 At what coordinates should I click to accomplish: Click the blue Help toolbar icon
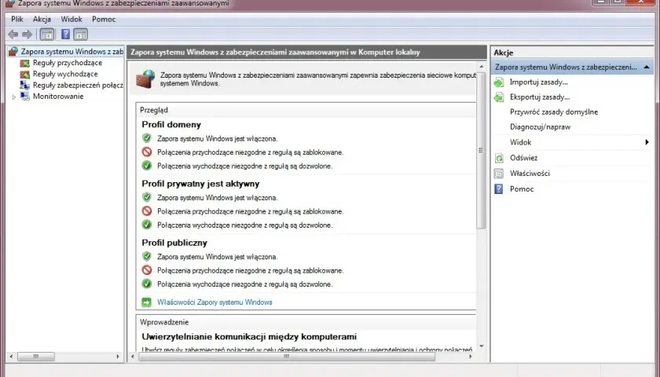point(66,35)
